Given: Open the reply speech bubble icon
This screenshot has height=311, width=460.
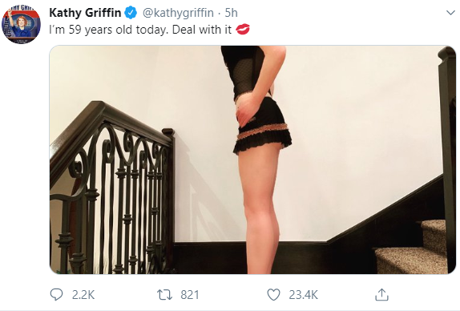Looking at the screenshot, I should pos(56,295).
